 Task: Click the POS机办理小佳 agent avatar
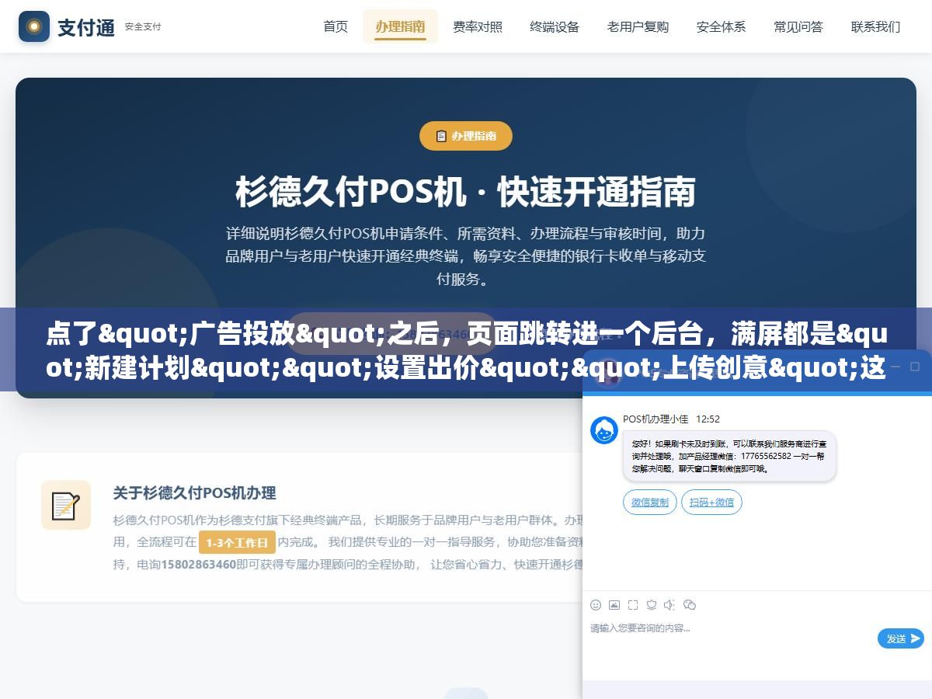[604, 430]
